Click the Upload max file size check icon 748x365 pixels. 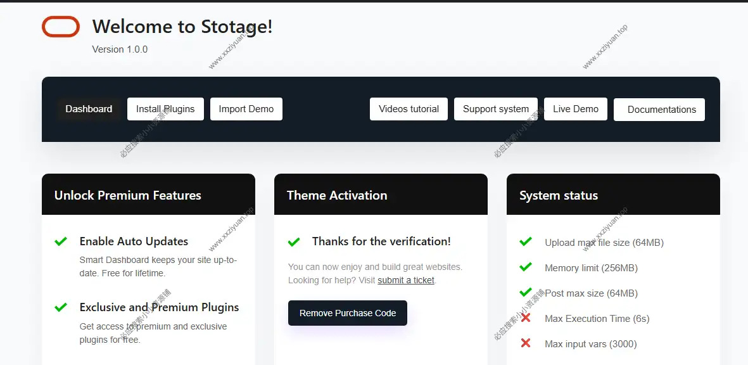(x=526, y=242)
